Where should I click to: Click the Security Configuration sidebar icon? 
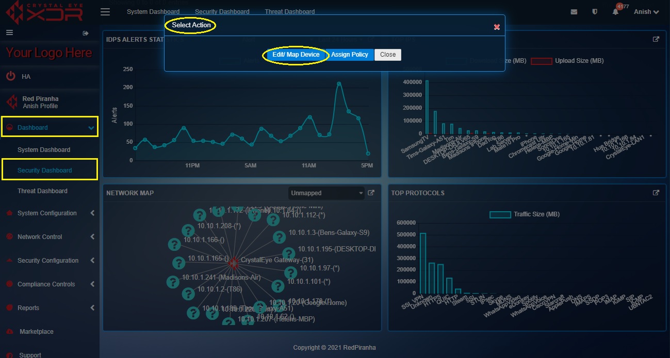[x=9, y=260]
